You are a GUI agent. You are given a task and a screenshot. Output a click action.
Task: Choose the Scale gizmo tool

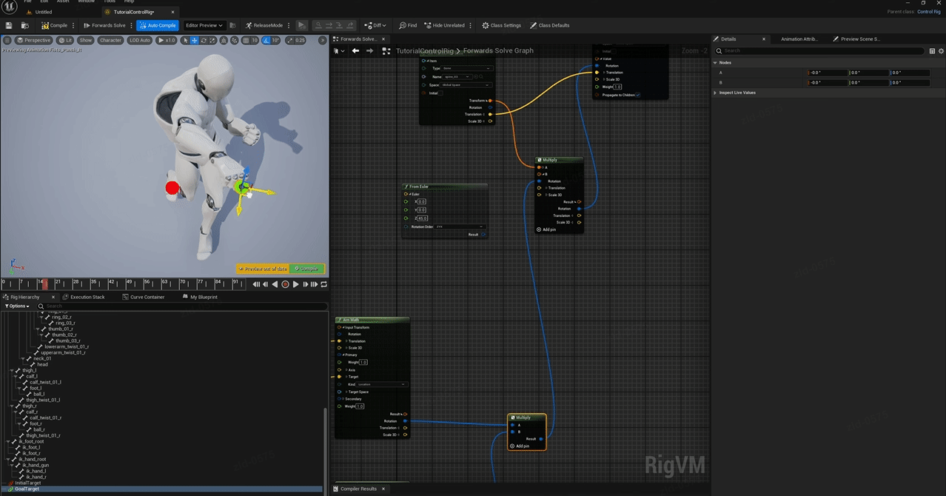[212, 40]
